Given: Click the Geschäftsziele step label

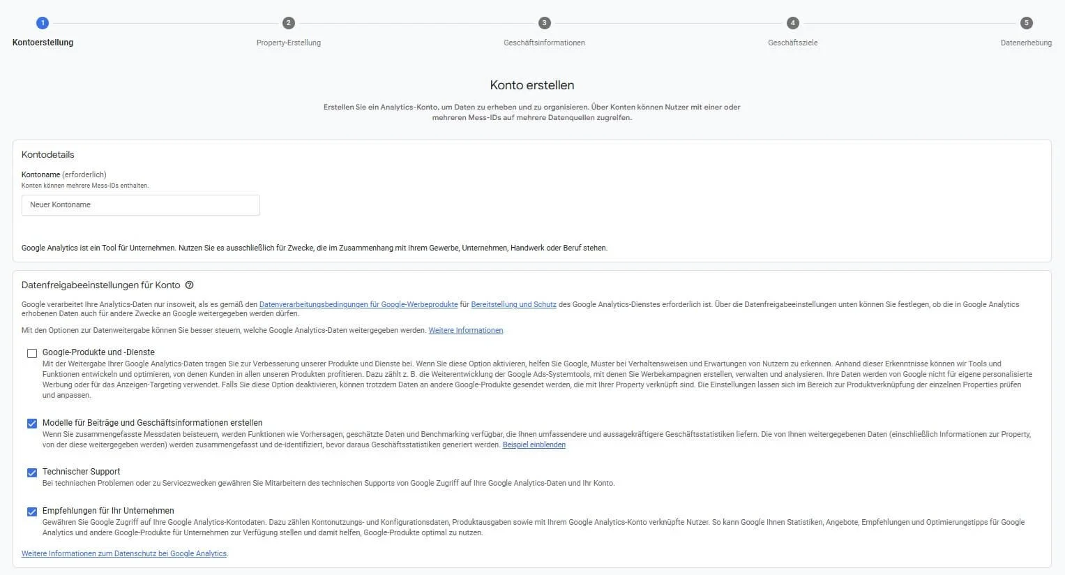Looking at the screenshot, I should pos(792,43).
